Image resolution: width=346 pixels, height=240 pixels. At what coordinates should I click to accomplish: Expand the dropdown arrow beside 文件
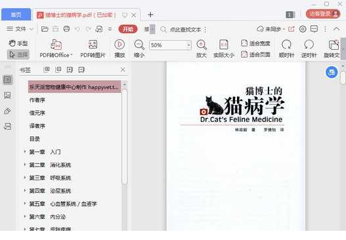(x=32, y=29)
